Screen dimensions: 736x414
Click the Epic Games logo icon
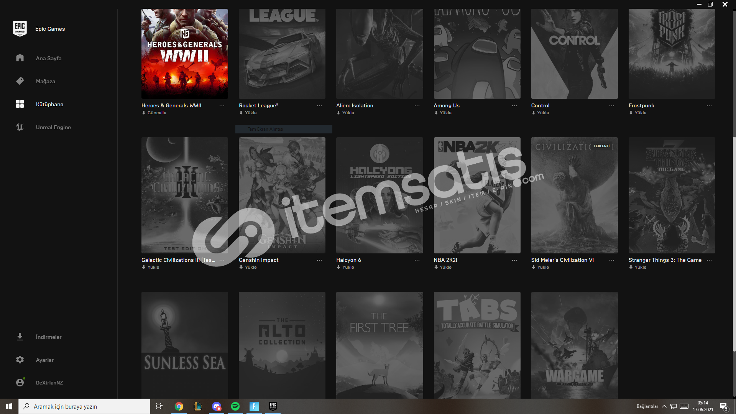point(20,29)
